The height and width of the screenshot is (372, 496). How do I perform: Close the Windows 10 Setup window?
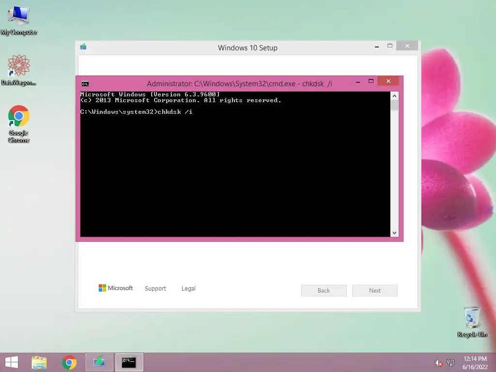pos(407,46)
